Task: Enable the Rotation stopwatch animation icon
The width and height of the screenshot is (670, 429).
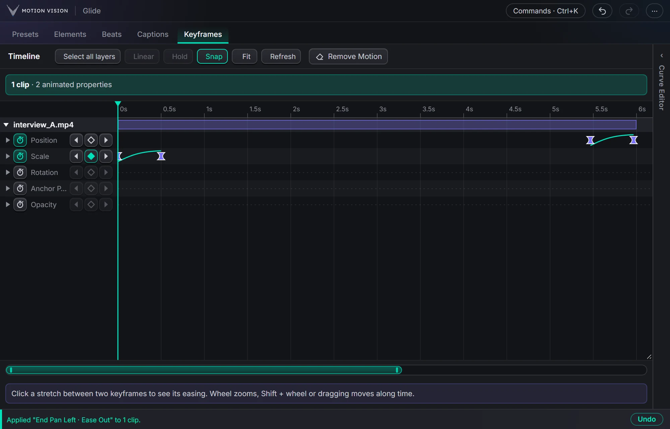Action: pyautogui.click(x=20, y=172)
